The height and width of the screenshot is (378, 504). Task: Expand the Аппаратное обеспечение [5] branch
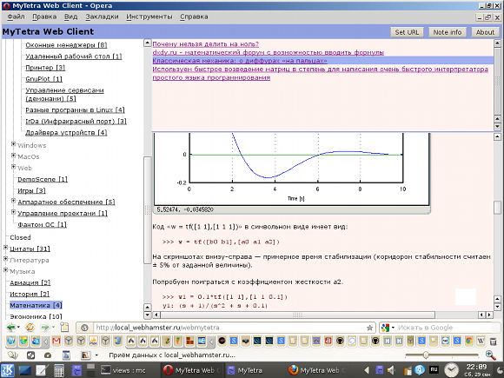(14, 201)
